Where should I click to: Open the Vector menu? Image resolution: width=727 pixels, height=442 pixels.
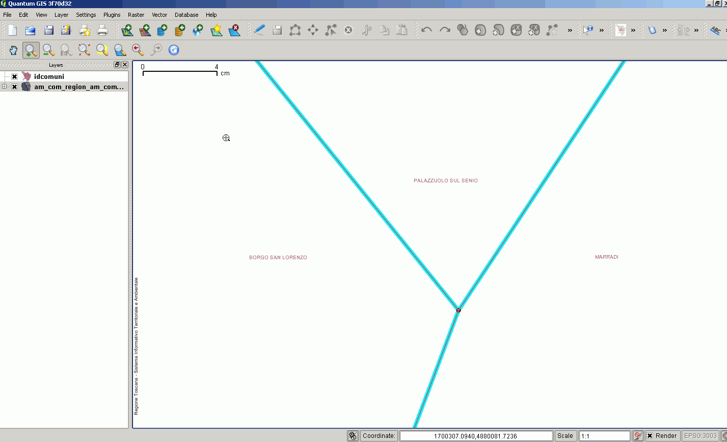(159, 15)
